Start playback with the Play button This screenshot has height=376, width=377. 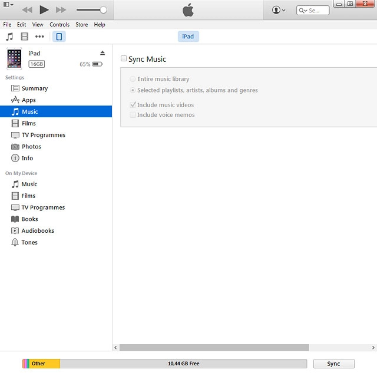pyautogui.click(x=44, y=10)
